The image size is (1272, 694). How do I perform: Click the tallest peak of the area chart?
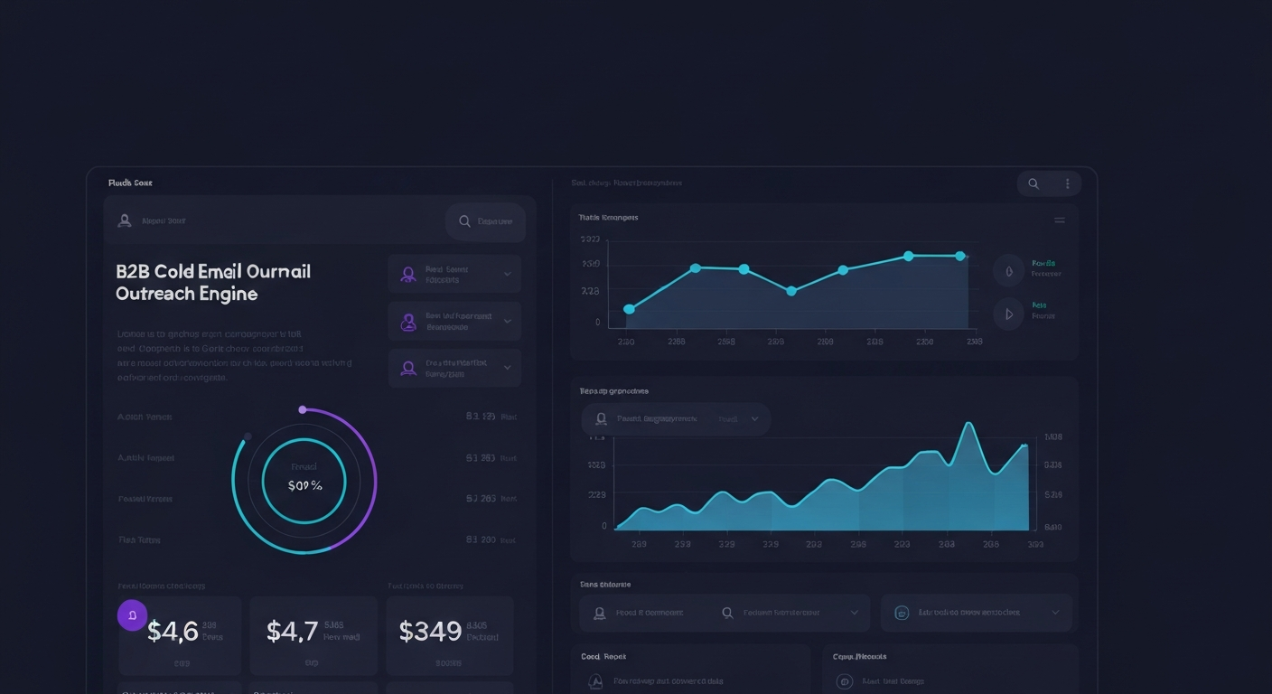pyautogui.click(x=968, y=424)
